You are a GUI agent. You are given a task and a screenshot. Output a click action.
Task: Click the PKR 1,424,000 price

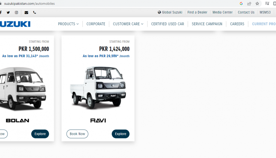(x=114, y=49)
